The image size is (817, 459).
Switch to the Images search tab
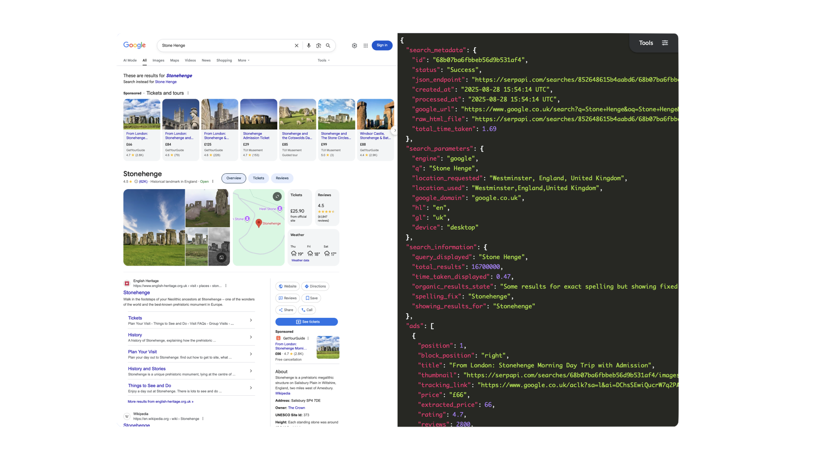tap(158, 60)
